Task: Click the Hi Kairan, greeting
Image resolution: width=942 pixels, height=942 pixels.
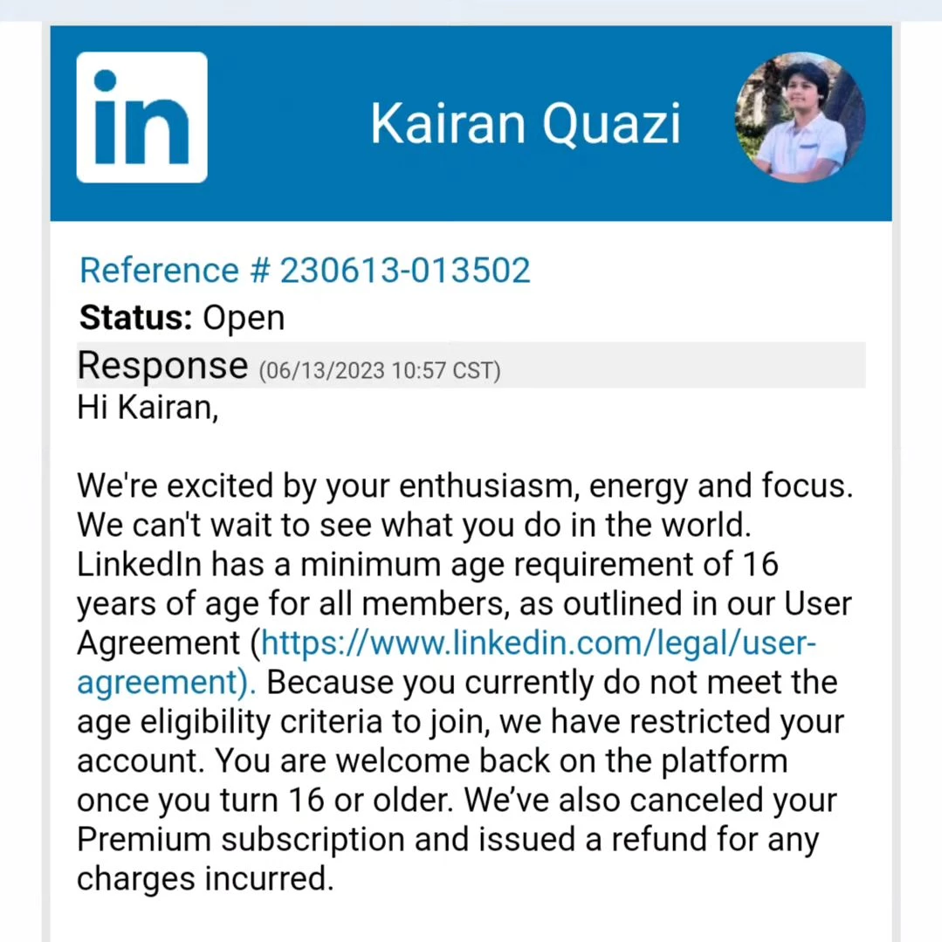Action: click(148, 408)
